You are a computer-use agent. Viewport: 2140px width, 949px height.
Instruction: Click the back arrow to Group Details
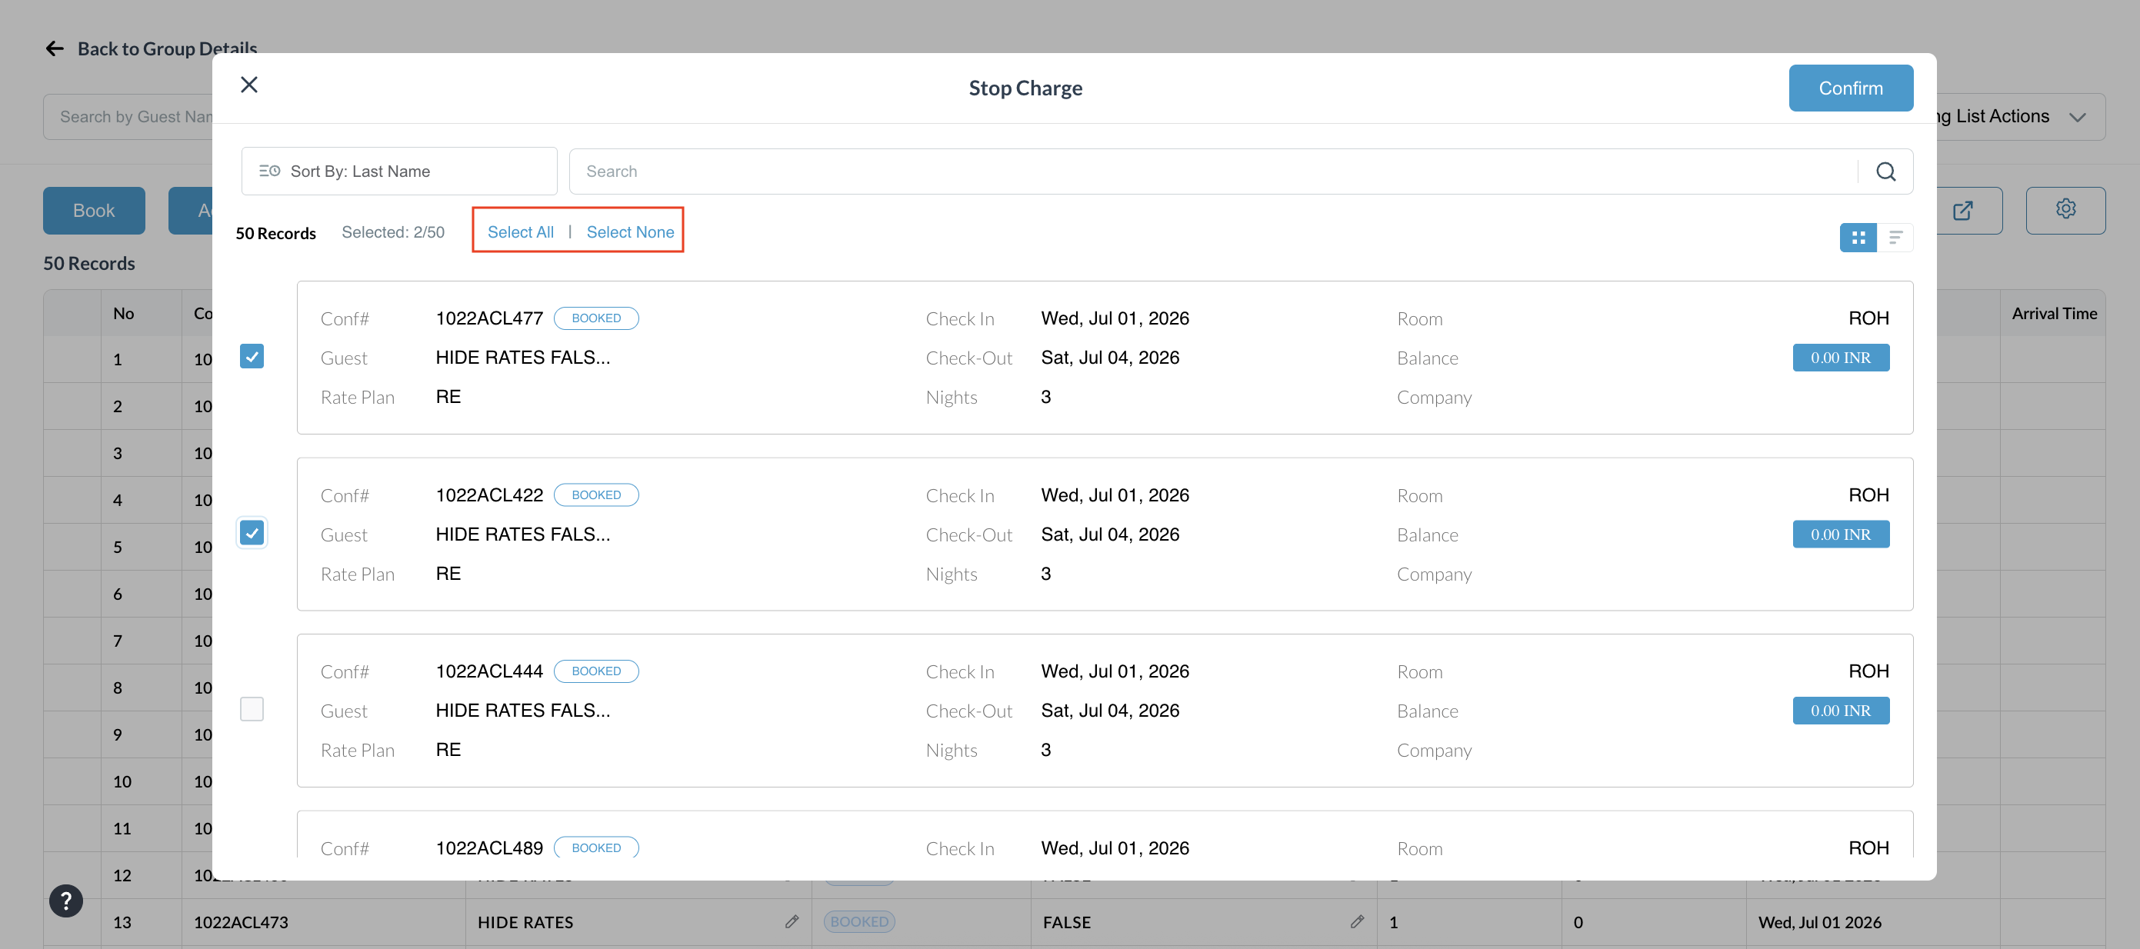(x=55, y=48)
